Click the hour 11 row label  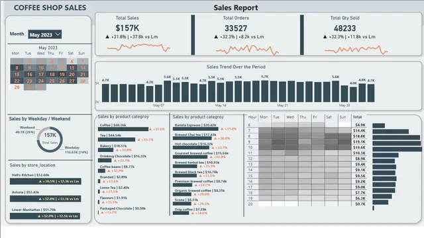tap(250, 153)
